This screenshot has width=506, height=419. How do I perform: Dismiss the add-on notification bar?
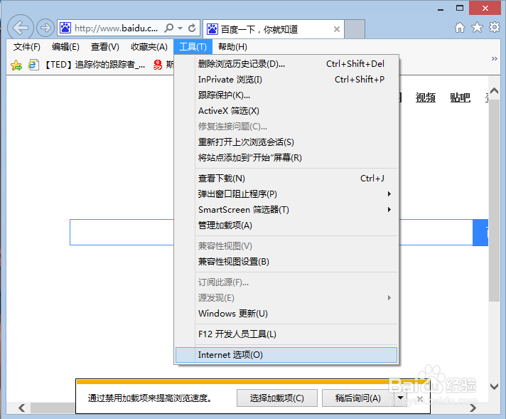[x=420, y=398]
